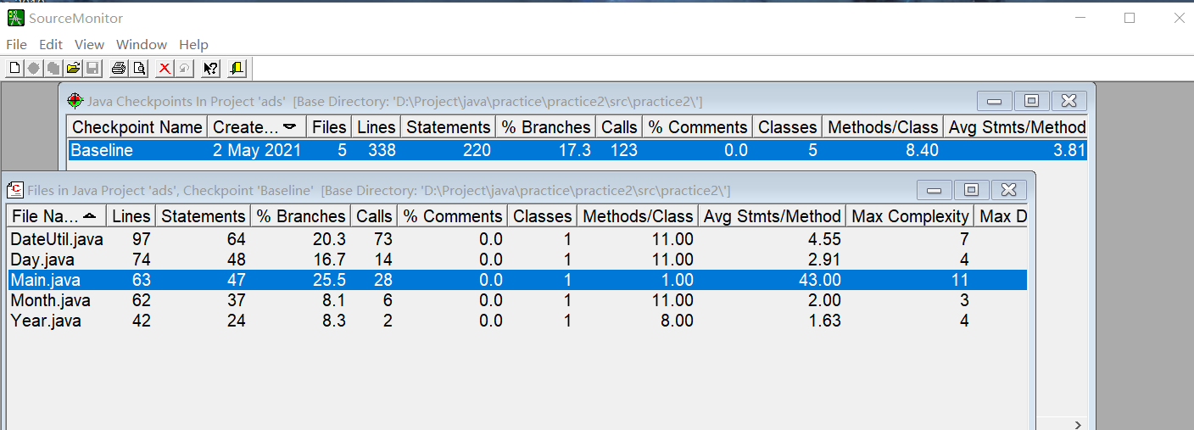This screenshot has height=430, width=1194.
Task: Open the File menu
Action: click(x=17, y=44)
